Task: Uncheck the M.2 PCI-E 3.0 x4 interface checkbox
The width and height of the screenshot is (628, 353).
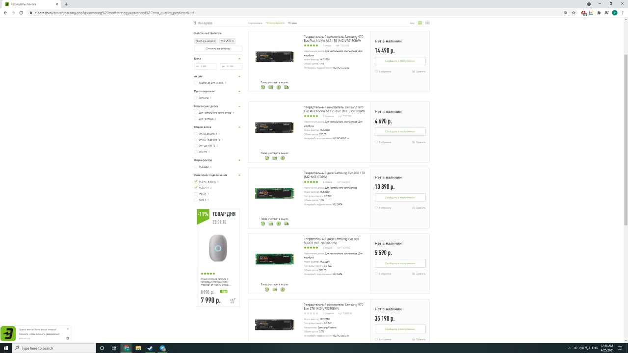Action: click(x=196, y=181)
